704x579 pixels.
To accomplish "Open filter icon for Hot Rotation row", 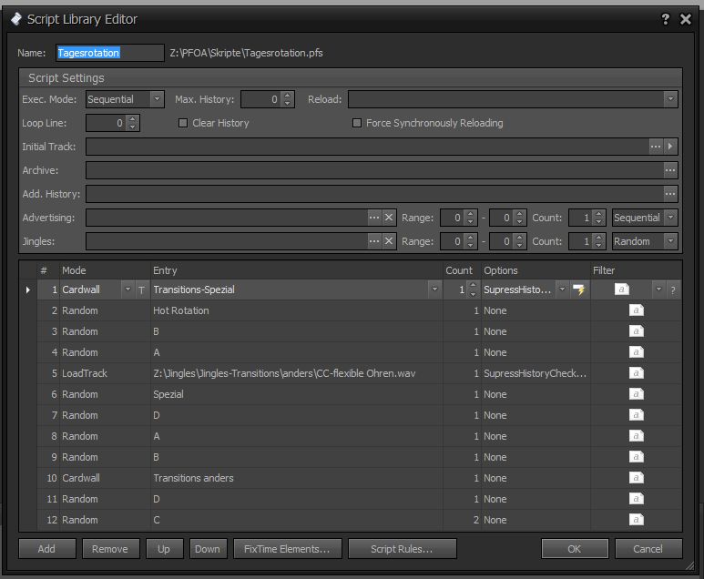I will click(x=636, y=310).
